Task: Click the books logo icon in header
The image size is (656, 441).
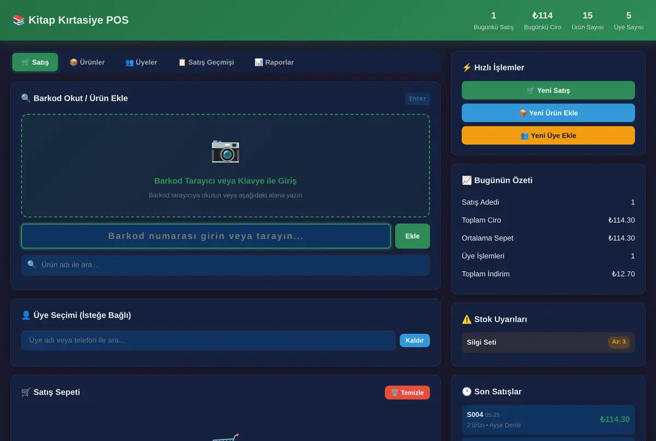Action: pos(19,20)
